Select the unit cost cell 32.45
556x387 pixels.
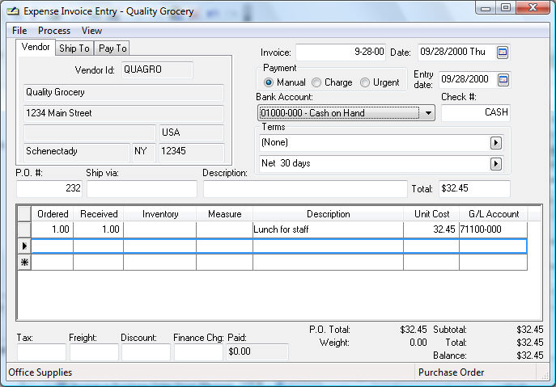tap(431, 229)
